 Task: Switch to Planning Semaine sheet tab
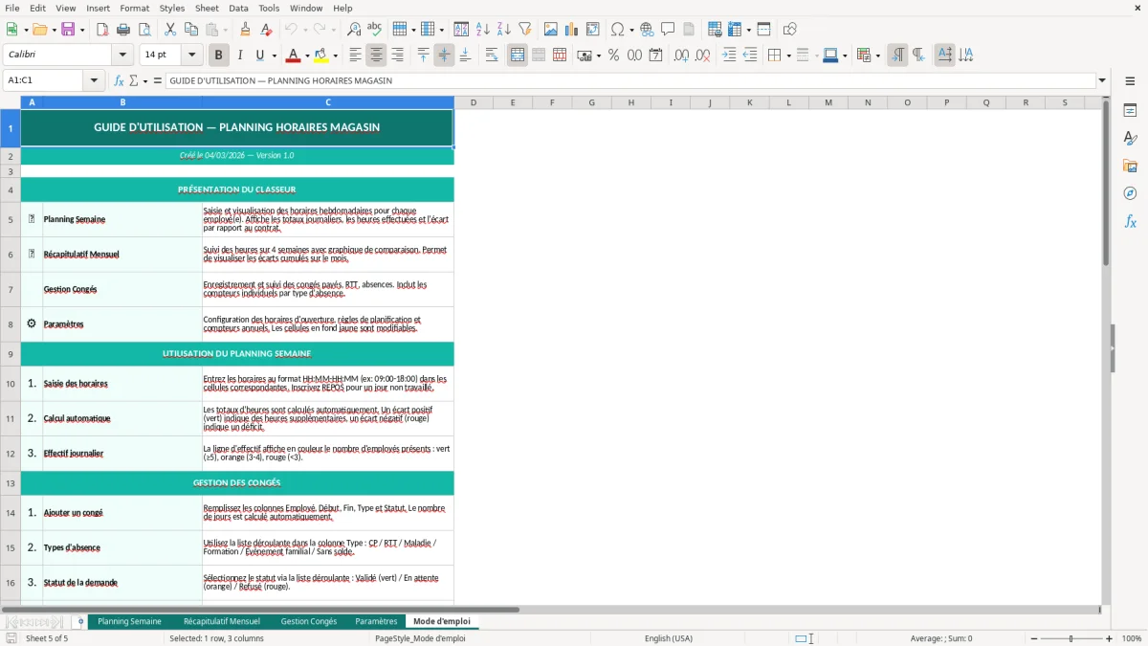(129, 621)
